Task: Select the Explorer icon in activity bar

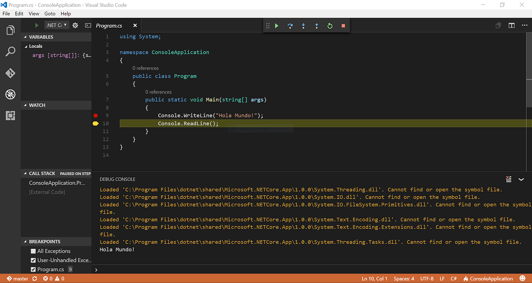Action: 10,30
